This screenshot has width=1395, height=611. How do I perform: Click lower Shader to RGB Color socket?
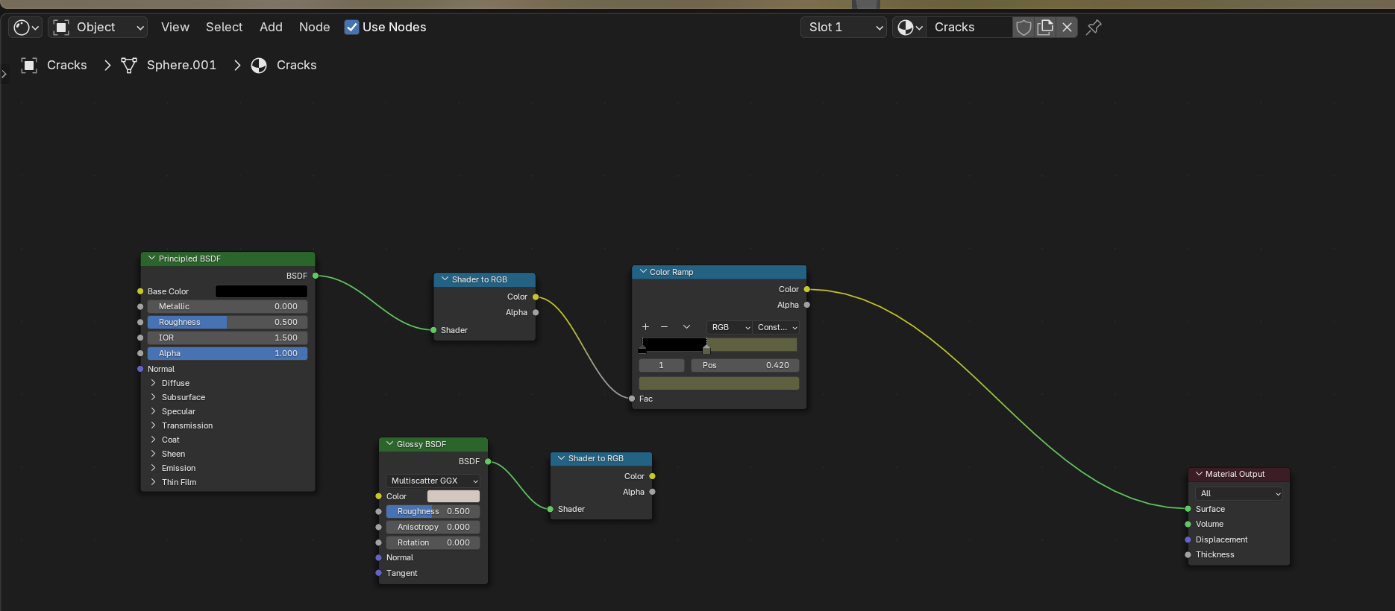[653, 476]
